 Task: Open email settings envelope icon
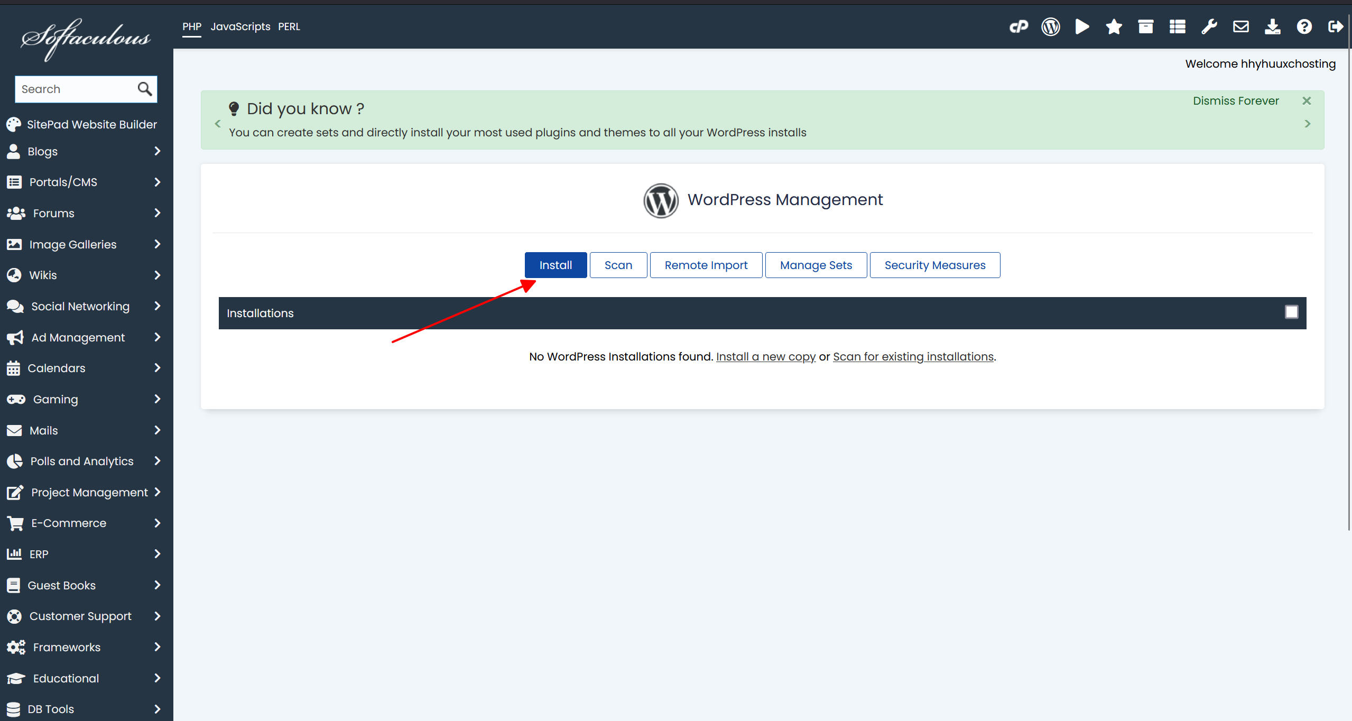click(x=1241, y=26)
